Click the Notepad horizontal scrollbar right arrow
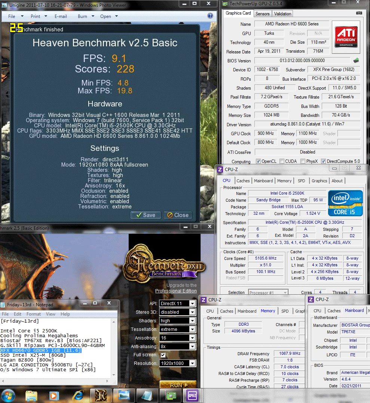 click(x=107, y=381)
